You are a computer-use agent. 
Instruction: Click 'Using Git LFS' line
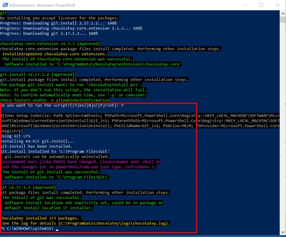coord(15,136)
